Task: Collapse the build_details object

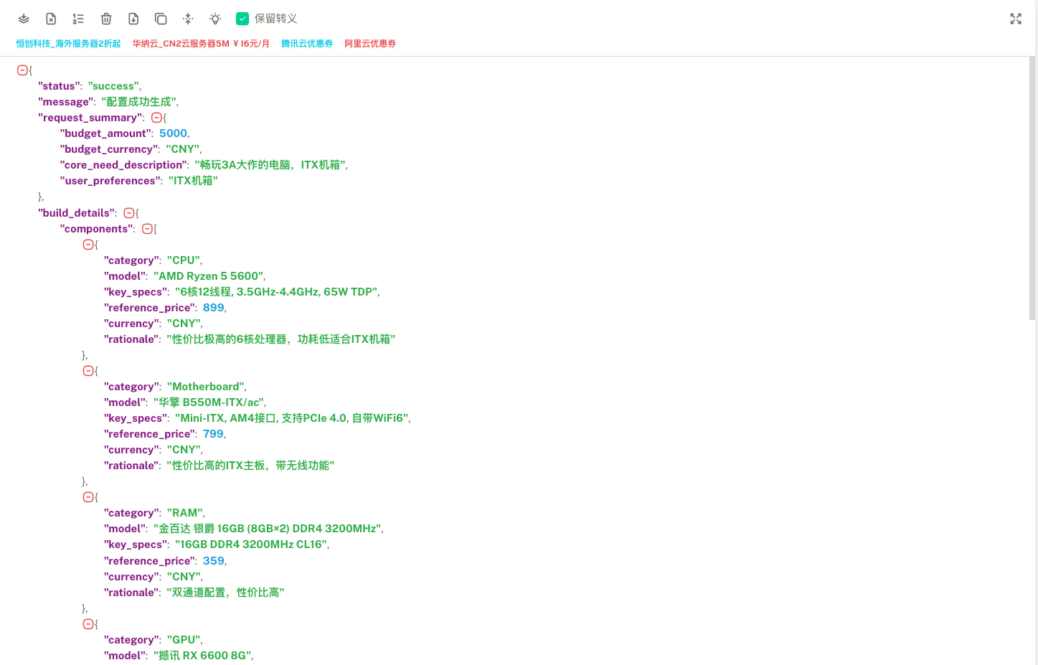Action: coord(128,213)
